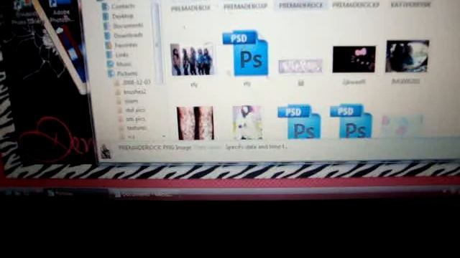Select the gray banner image thumbnail
Screen dimensions: 460x258
pyautogui.click(x=300, y=66)
